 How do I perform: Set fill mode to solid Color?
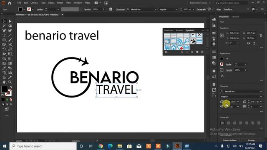click(x=3, y=100)
